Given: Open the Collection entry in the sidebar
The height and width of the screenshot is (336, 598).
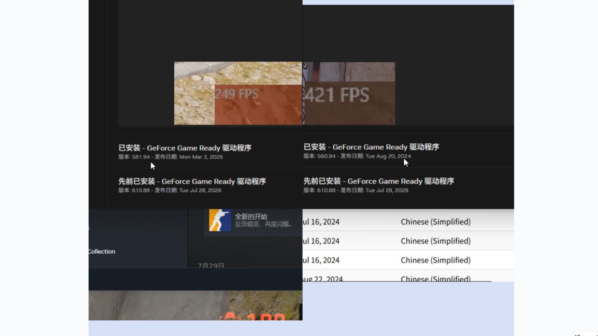Looking at the screenshot, I should point(102,251).
